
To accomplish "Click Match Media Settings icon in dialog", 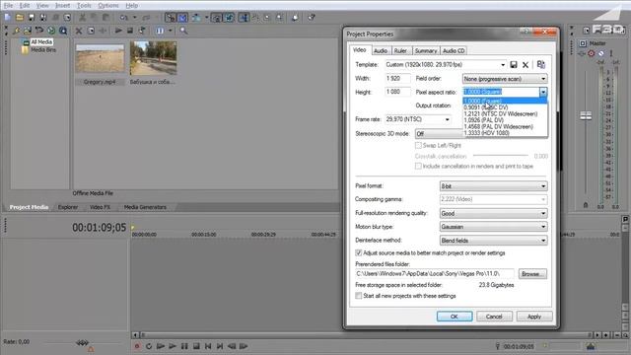I will click(541, 64).
